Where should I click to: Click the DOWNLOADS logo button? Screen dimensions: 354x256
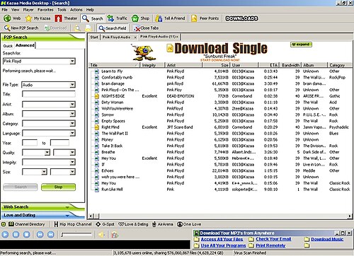(241, 18)
